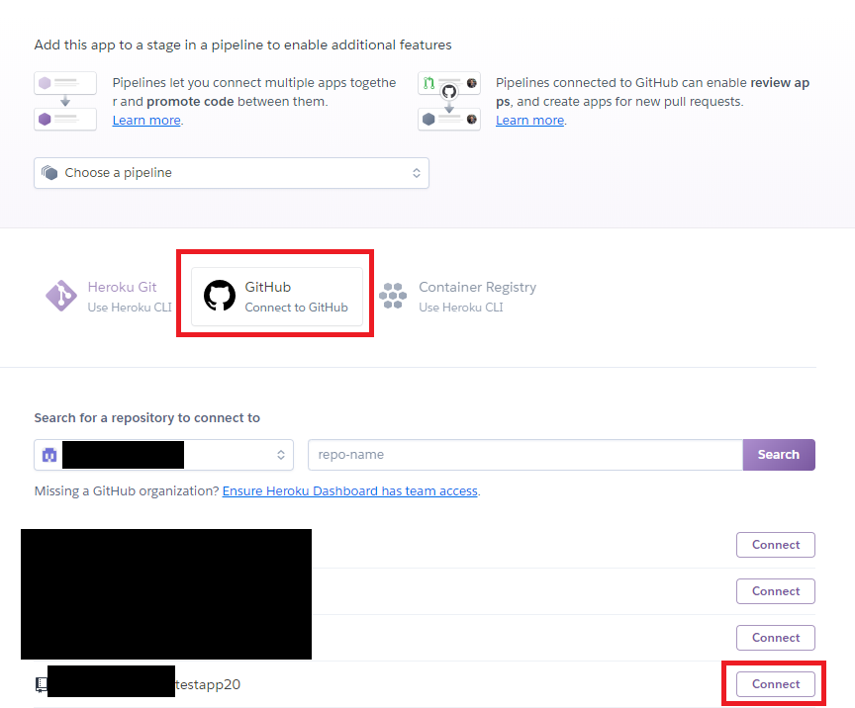Image resolution: width=855 pixels, height=708 pixels.
Task: Click the Heroku Git diamond icon
Action: pos(61,296)
